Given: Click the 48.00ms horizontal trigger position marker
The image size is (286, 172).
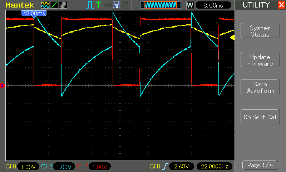Looking at the screenshot, I should click(x=34, y=14).
